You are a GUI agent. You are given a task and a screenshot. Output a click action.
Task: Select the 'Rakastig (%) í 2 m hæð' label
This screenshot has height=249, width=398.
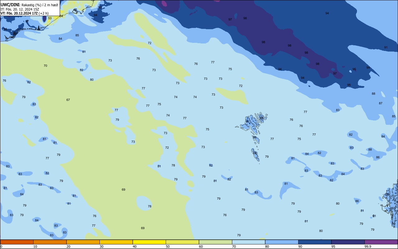pyautogui.click(x=40, y=5)
